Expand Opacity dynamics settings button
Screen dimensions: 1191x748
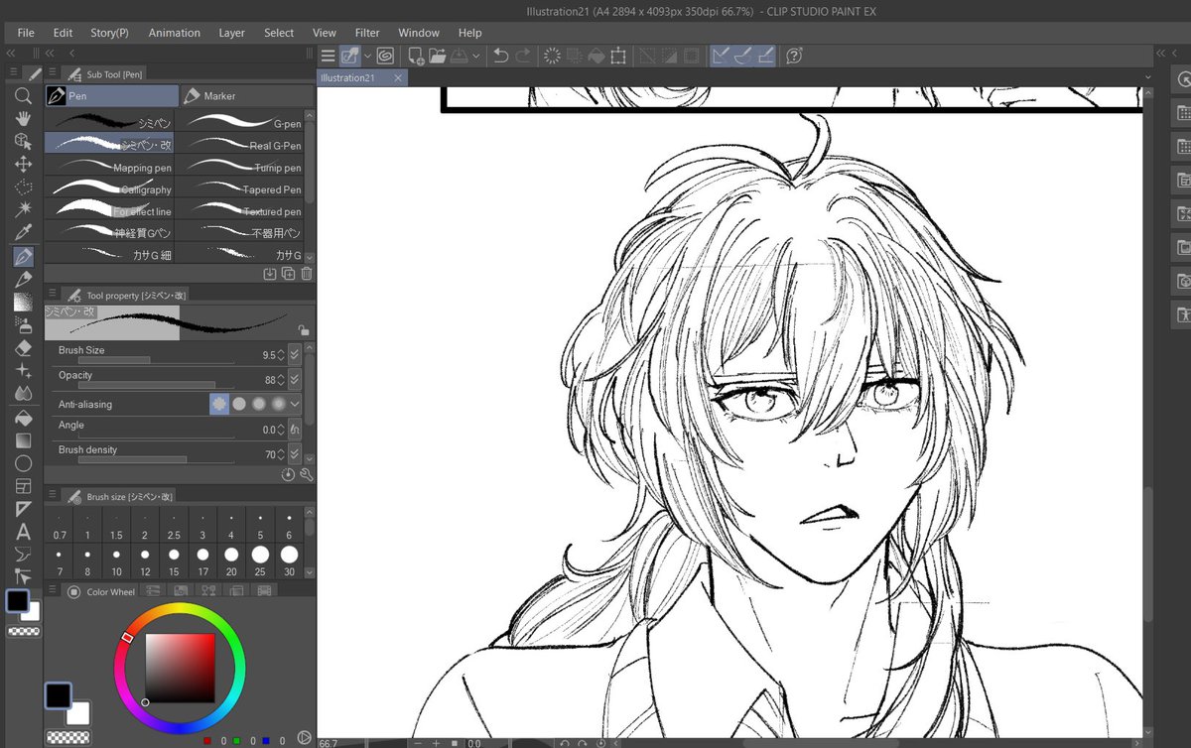tap(295, 379)
